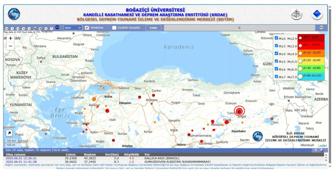Click the 24-hour earthquake filter icon

(7, 28)
